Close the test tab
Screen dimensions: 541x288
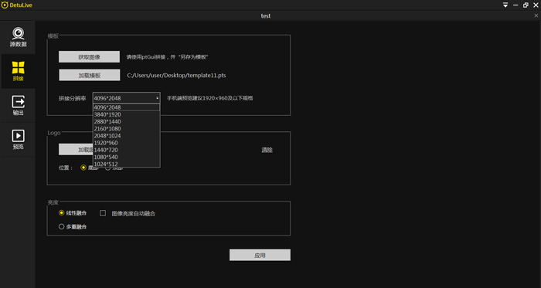point(536,15)
